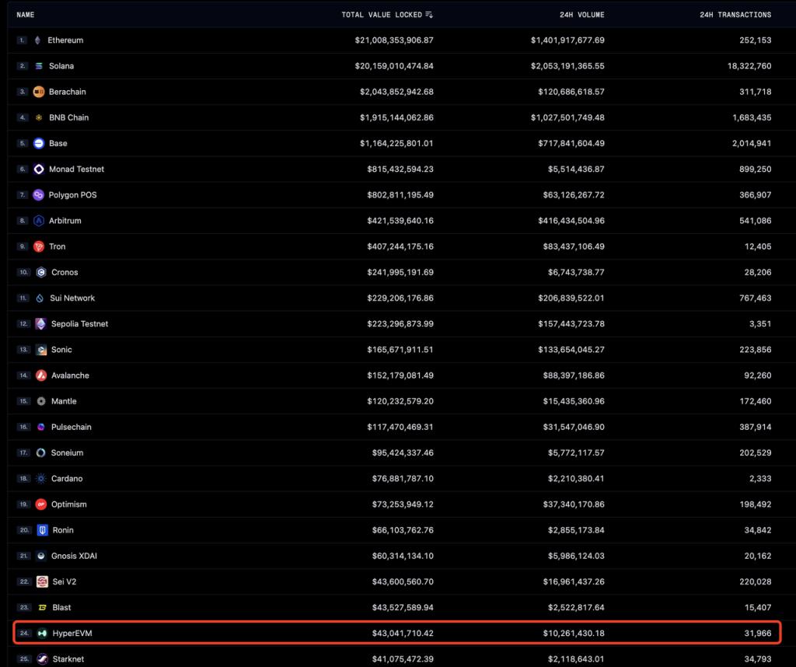
Task: Click the Cronos logo icon
Action: tap(41, 273)
